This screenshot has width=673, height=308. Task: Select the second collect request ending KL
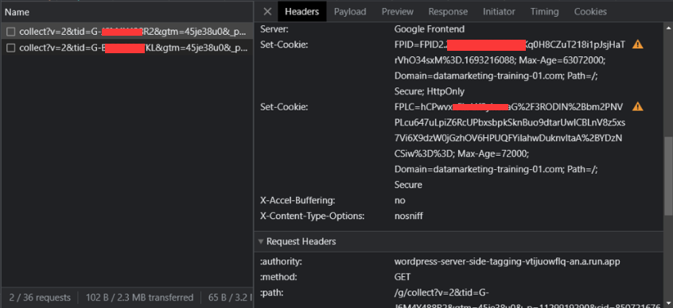(126, 48)
